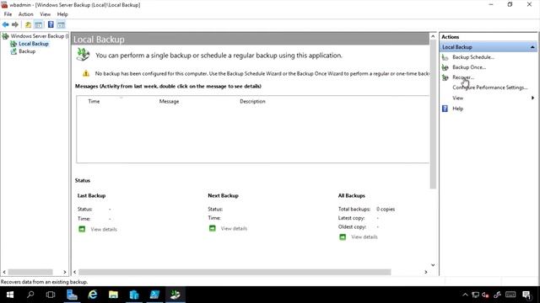
Task: Open File Explorer from taskbar
Action: pos(113,295)
